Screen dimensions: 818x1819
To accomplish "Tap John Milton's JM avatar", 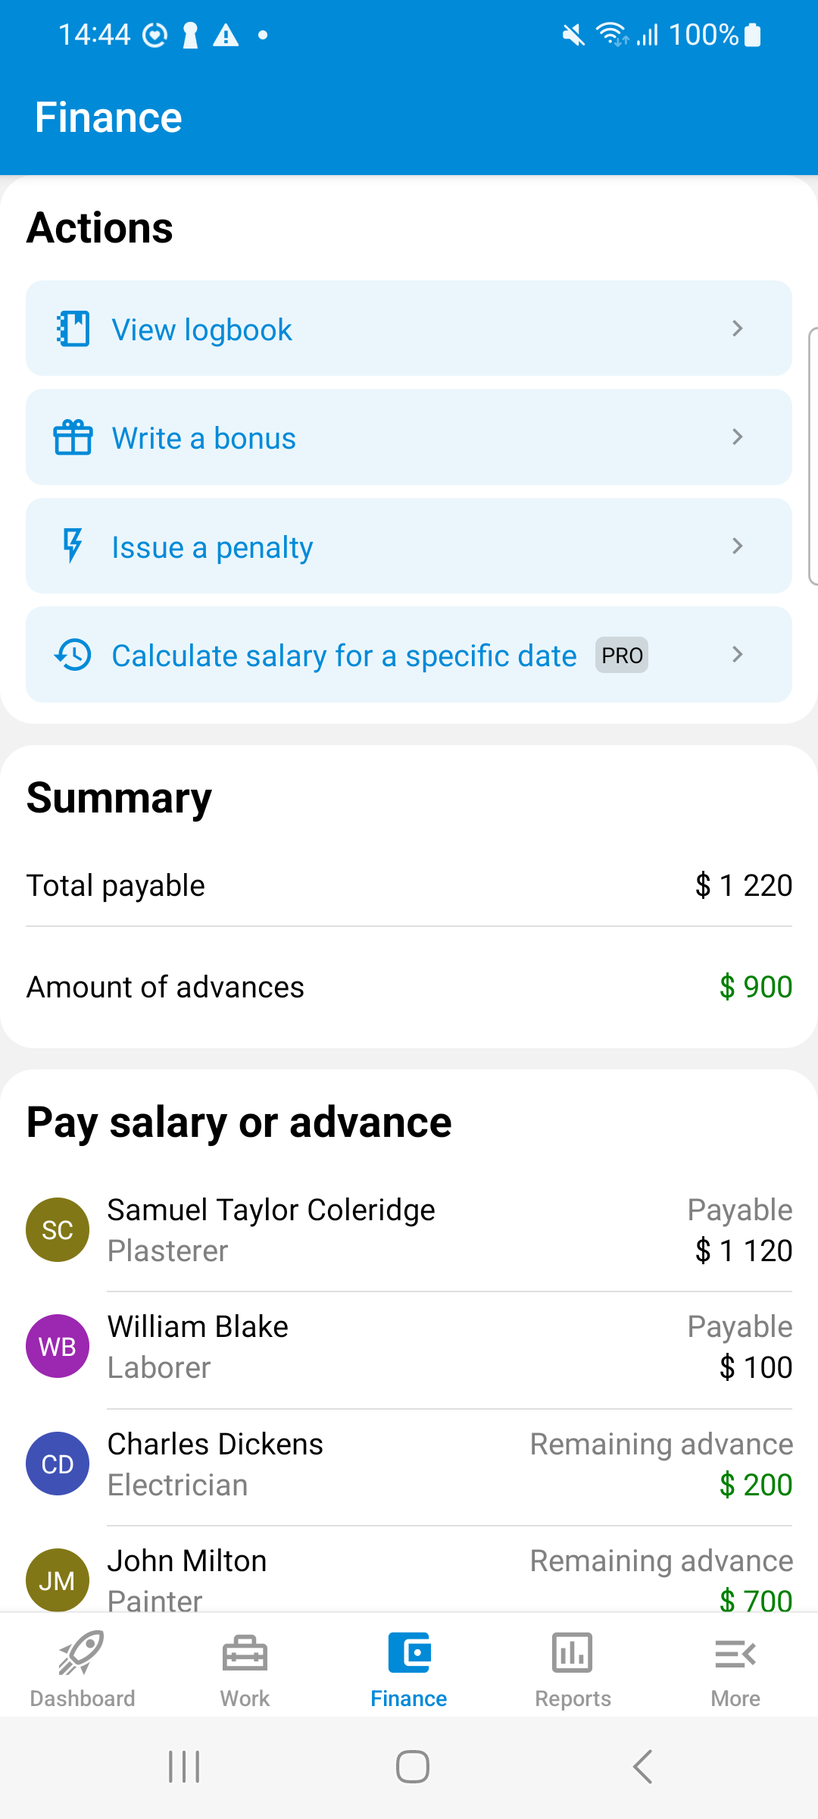I will 58,1579.
